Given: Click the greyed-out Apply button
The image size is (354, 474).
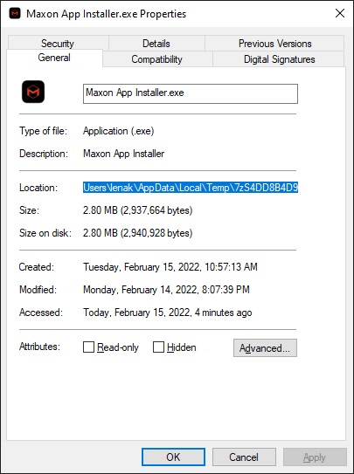Looking at the screenshot, I should tap(315, 457).
